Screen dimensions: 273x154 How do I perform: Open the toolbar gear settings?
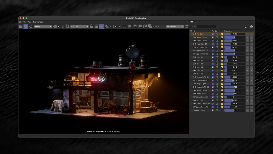coord(187,26)
